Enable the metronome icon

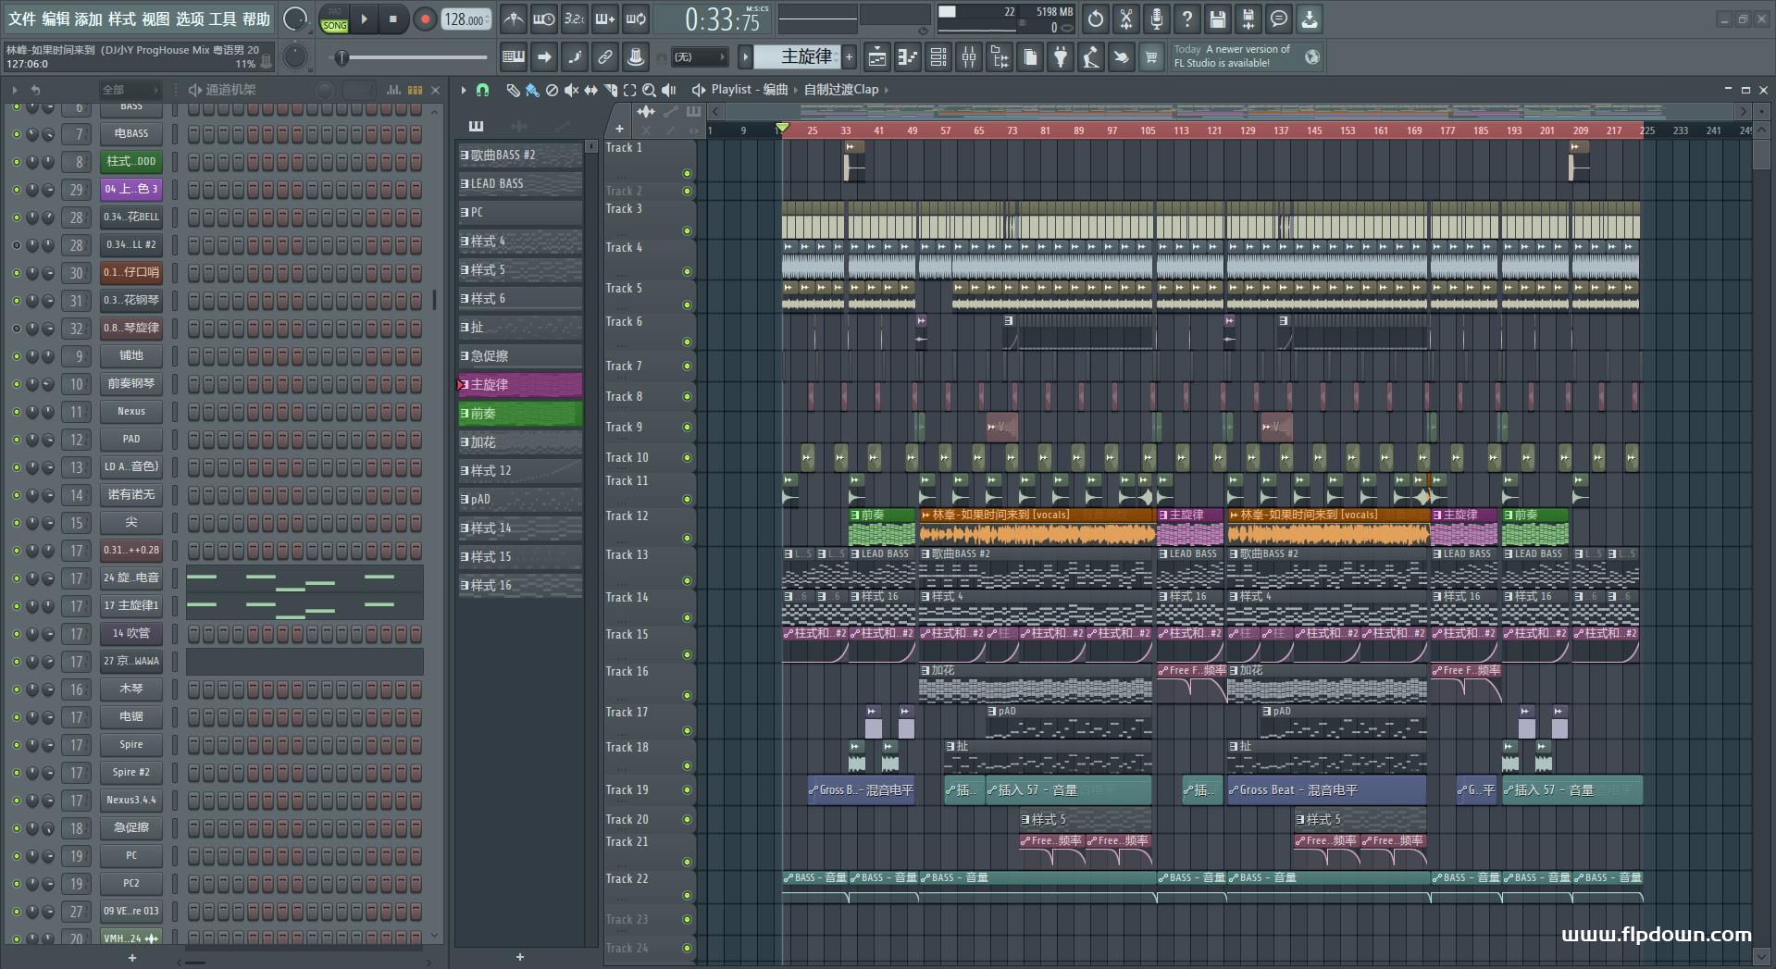[514, 19]
